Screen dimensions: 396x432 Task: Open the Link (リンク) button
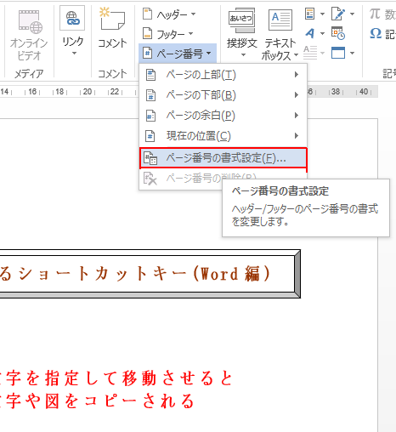72,18
